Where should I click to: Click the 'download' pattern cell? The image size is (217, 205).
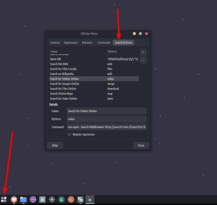pyautogui.click(x=113, y=89)
